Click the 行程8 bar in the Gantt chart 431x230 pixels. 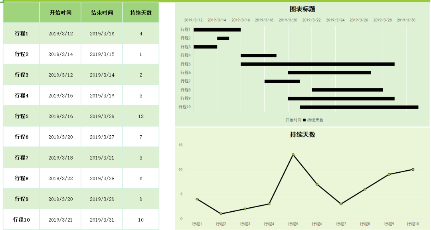pyautogui.click(x=347, y=90)
